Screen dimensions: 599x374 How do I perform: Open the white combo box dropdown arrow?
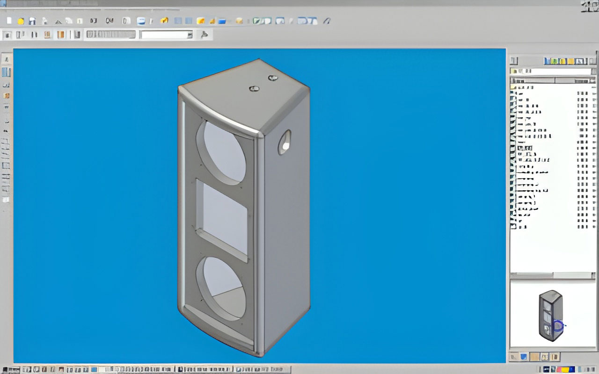coord(190,35)
